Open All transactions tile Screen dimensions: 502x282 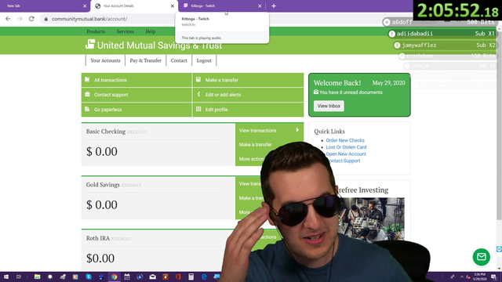point(136,80)
